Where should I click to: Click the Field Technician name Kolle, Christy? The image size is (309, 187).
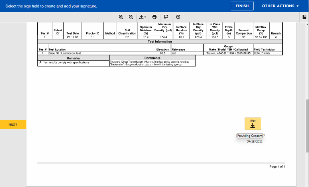262,53
